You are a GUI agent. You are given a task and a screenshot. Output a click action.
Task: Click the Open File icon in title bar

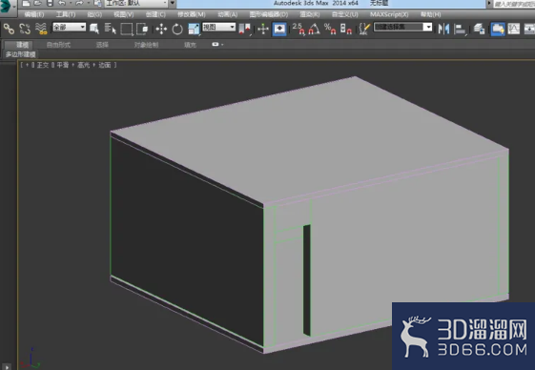coord(38,4)
